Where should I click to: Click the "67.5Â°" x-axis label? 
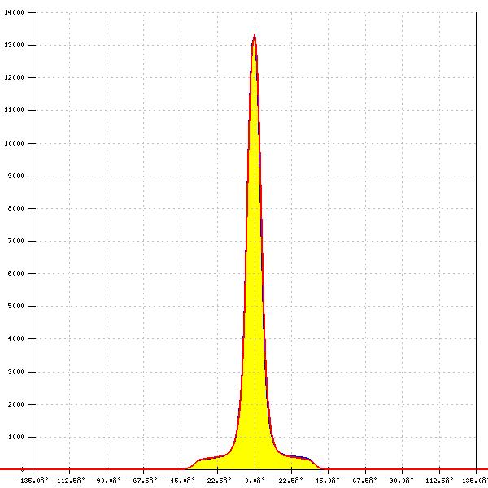click(364, 481)
